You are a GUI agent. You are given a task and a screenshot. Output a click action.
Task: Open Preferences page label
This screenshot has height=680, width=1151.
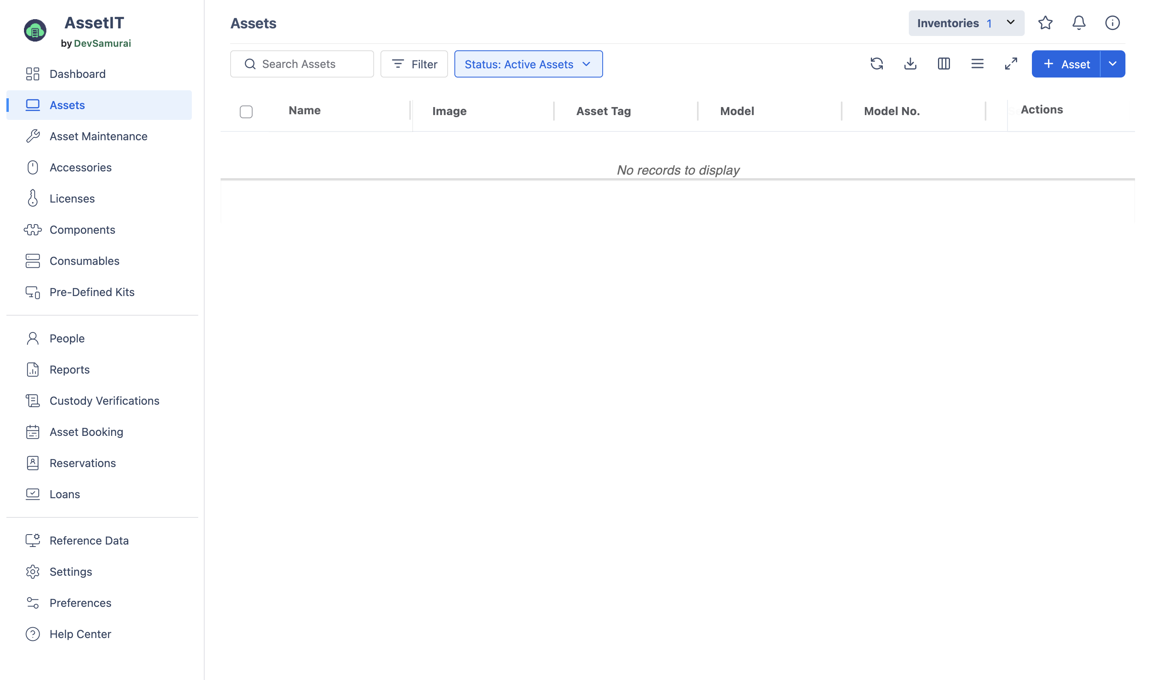pyautogui.click(x=80, y=602)
